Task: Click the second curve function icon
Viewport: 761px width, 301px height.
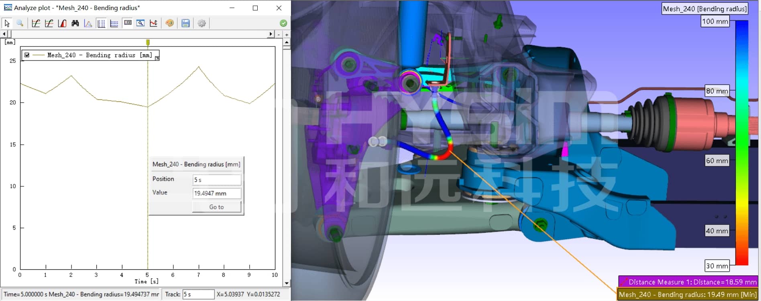Action: pyautogui.click(x=49, y=23)
